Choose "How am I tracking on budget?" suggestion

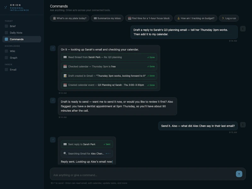(x=196, y=18)
